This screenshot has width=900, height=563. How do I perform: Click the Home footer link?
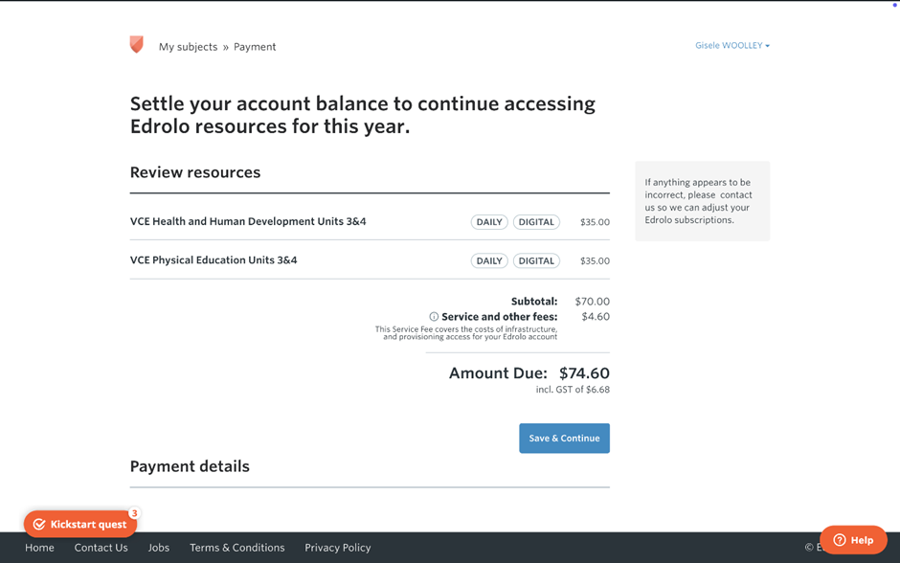click(39, 548)
